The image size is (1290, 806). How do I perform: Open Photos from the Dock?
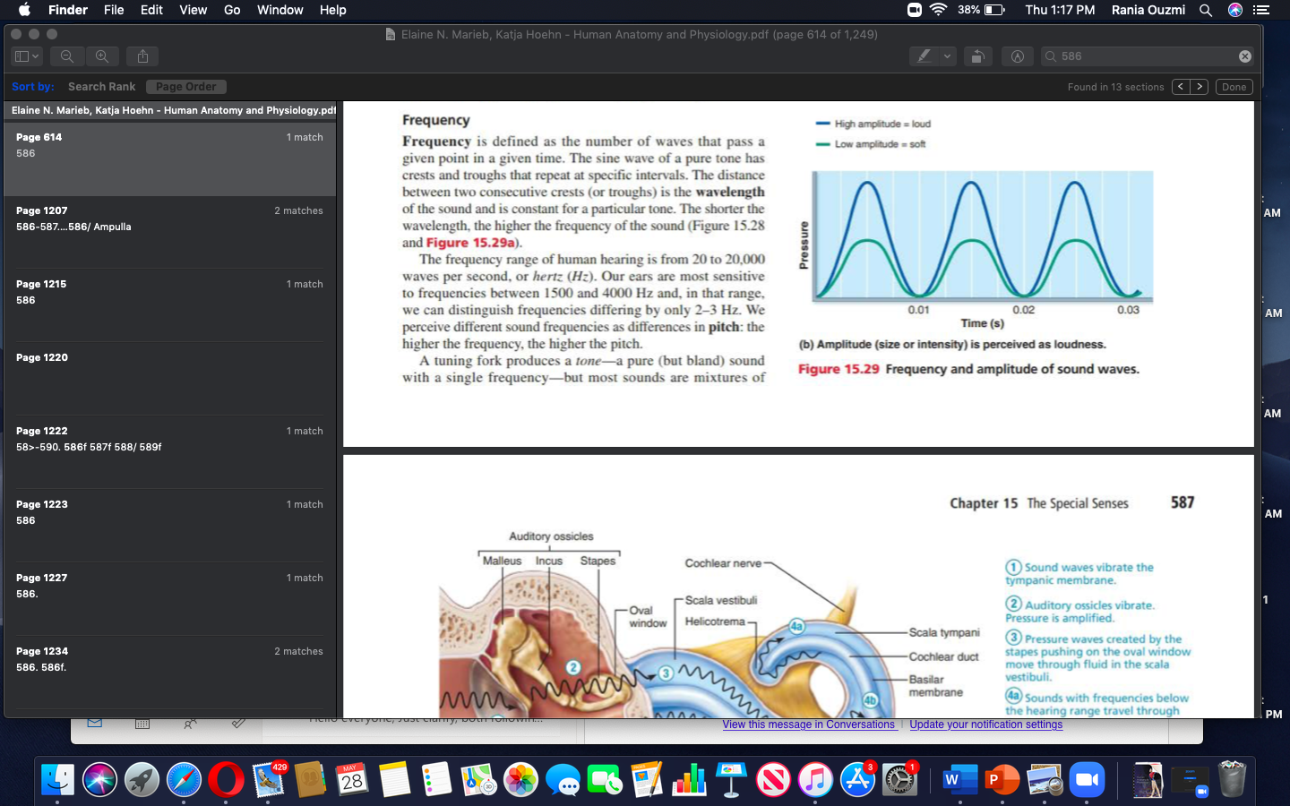[520, 780]
